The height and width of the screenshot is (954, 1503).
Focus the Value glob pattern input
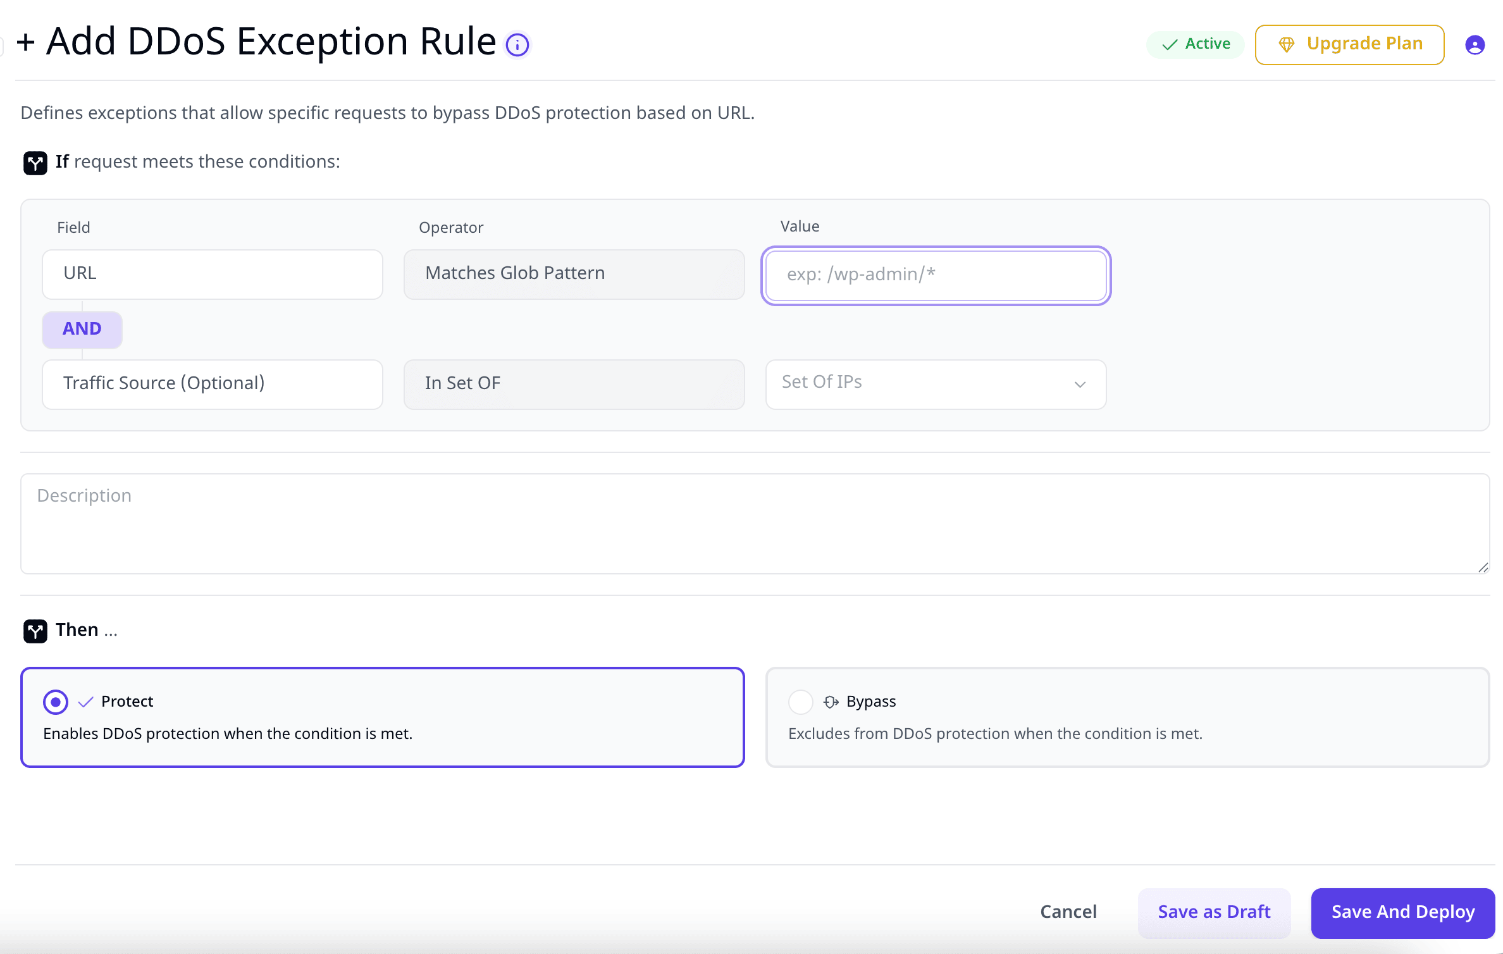pyautogui.click(x=936, y=275)
